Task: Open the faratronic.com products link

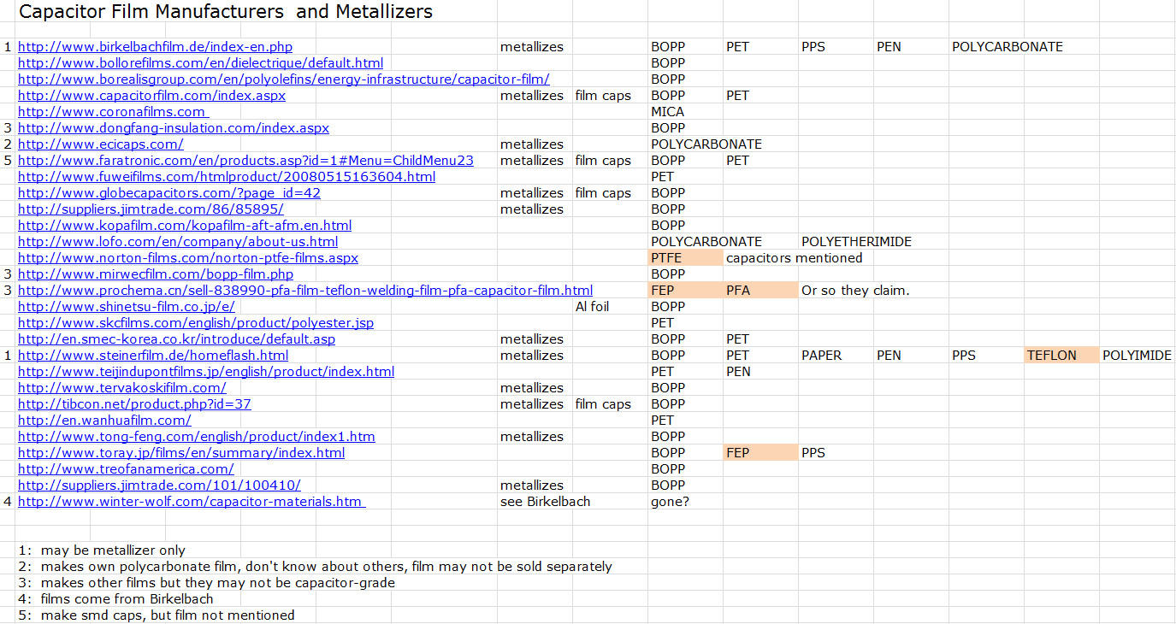Action: coord(245,161)
